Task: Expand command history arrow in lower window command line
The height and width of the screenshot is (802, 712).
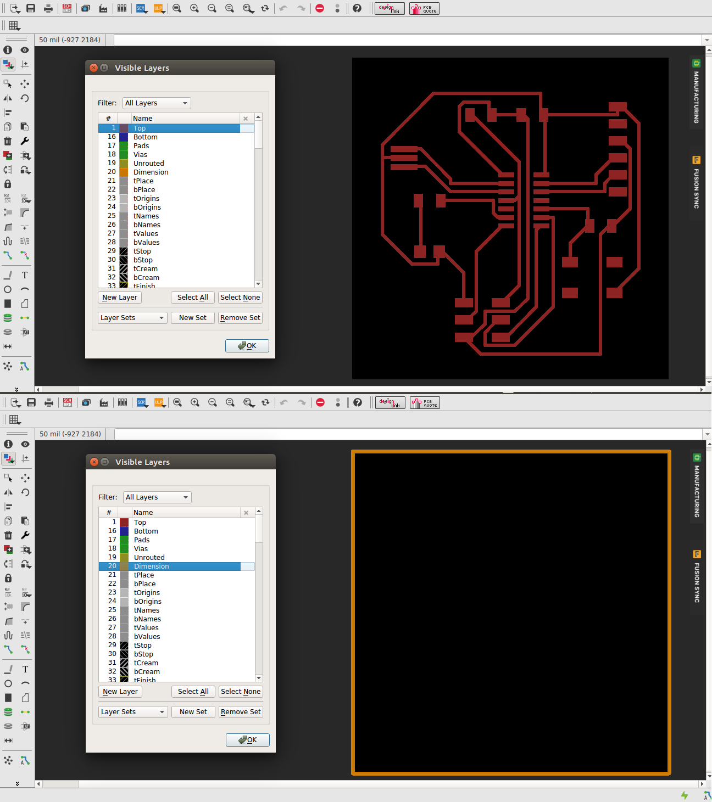Action: (708, 434)
